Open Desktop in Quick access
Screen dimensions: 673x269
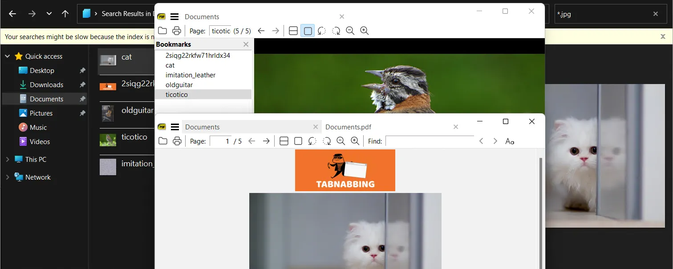tap(42, 71)
